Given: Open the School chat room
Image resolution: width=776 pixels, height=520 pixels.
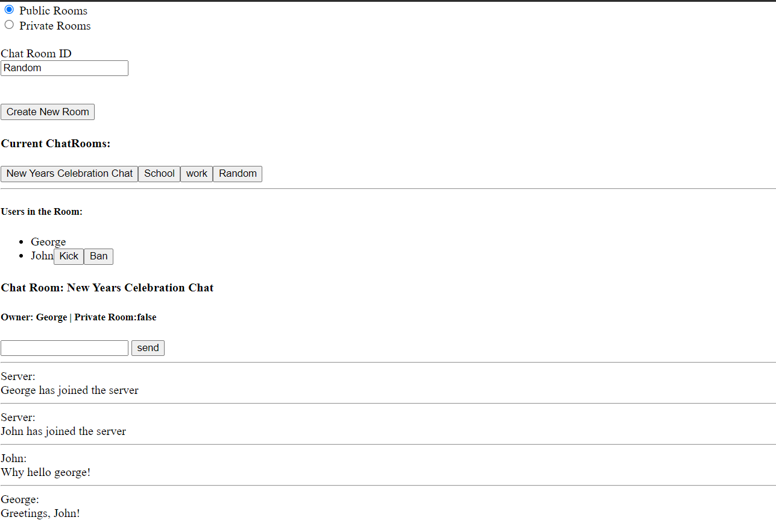Looking at the screenshot, I should [x=159, y=174].
